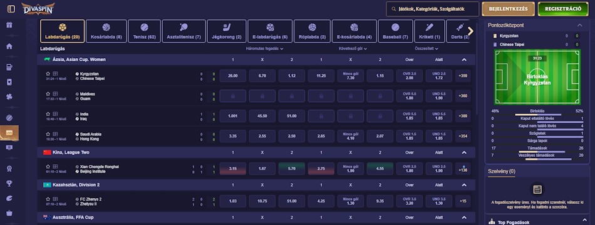Select the Asztalitenisz (7) sport tab
The image size is (595, 225).
click(x=184, y=31)
